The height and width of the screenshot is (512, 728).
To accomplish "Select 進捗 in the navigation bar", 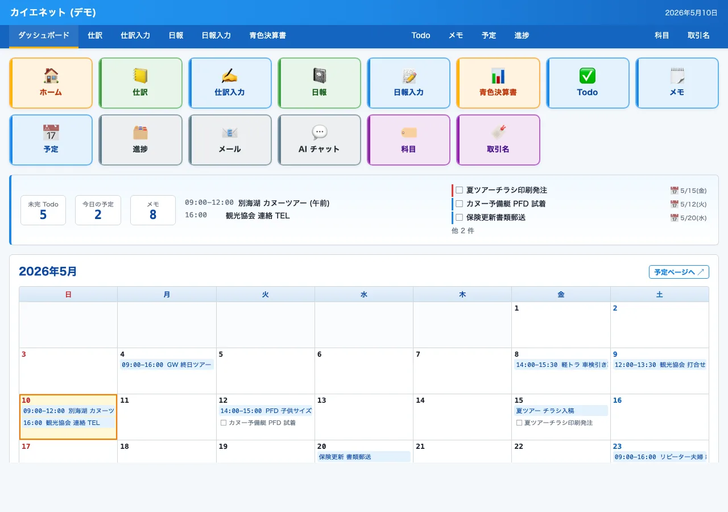I will [522, 35].
